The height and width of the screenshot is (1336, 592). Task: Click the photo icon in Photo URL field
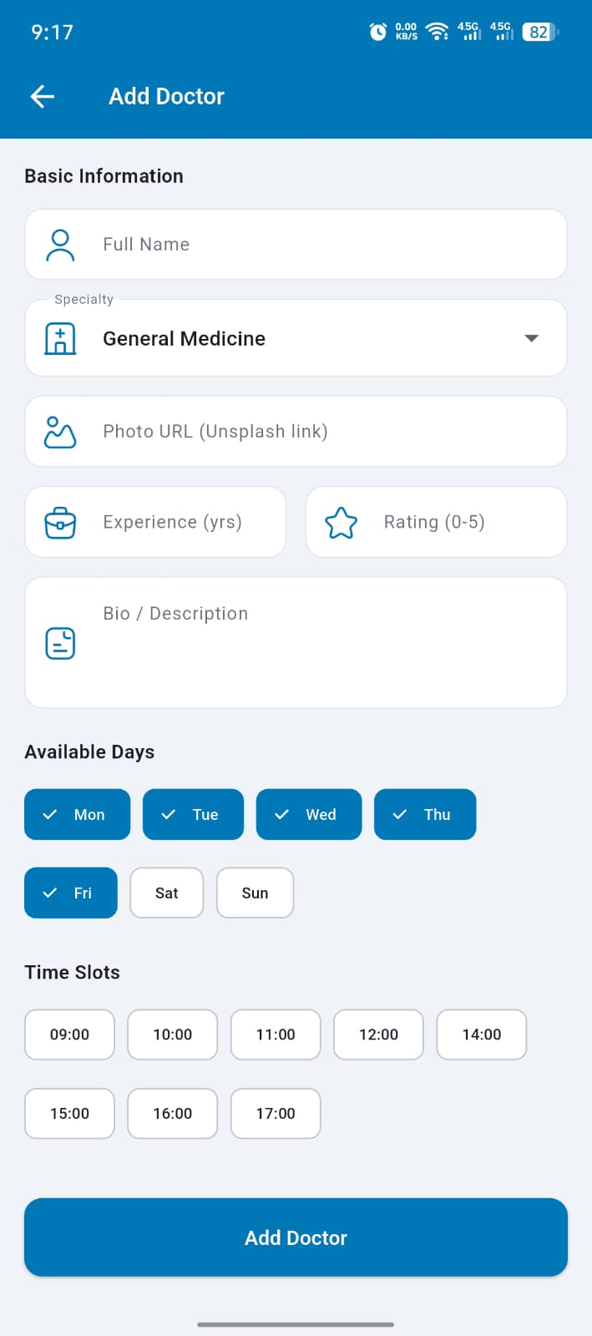59,431
